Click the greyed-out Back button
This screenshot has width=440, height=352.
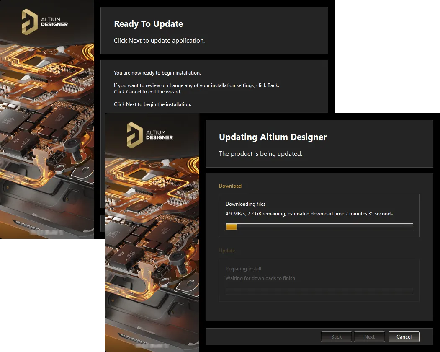tap(336, 336)
